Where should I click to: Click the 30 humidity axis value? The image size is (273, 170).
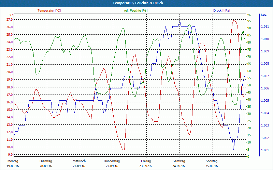[249, 114]
